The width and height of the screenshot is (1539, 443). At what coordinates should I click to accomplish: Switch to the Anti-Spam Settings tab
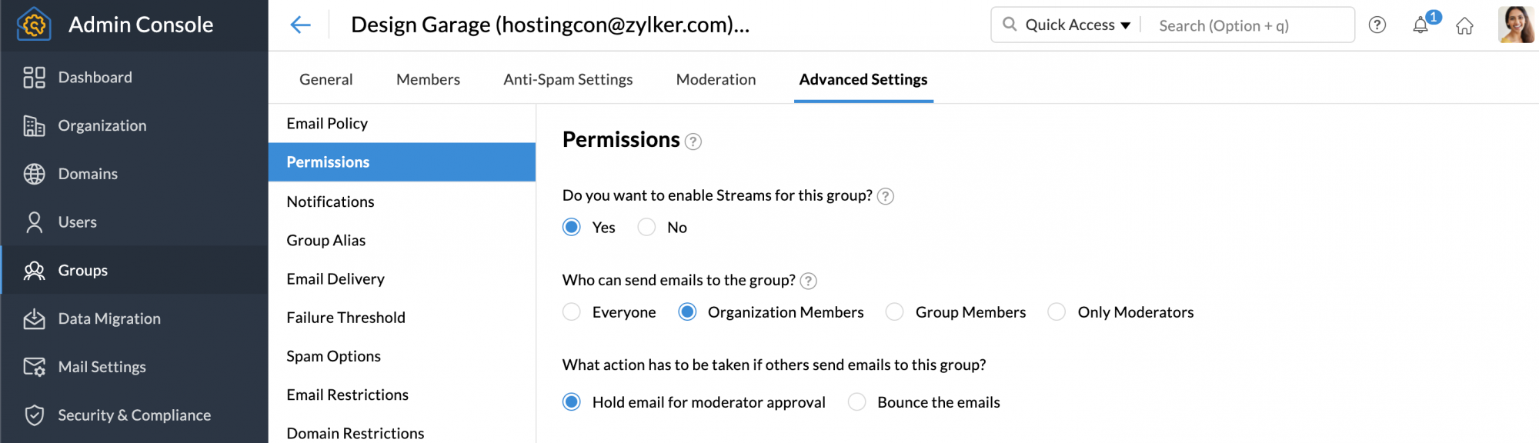(x=568, y=80)
